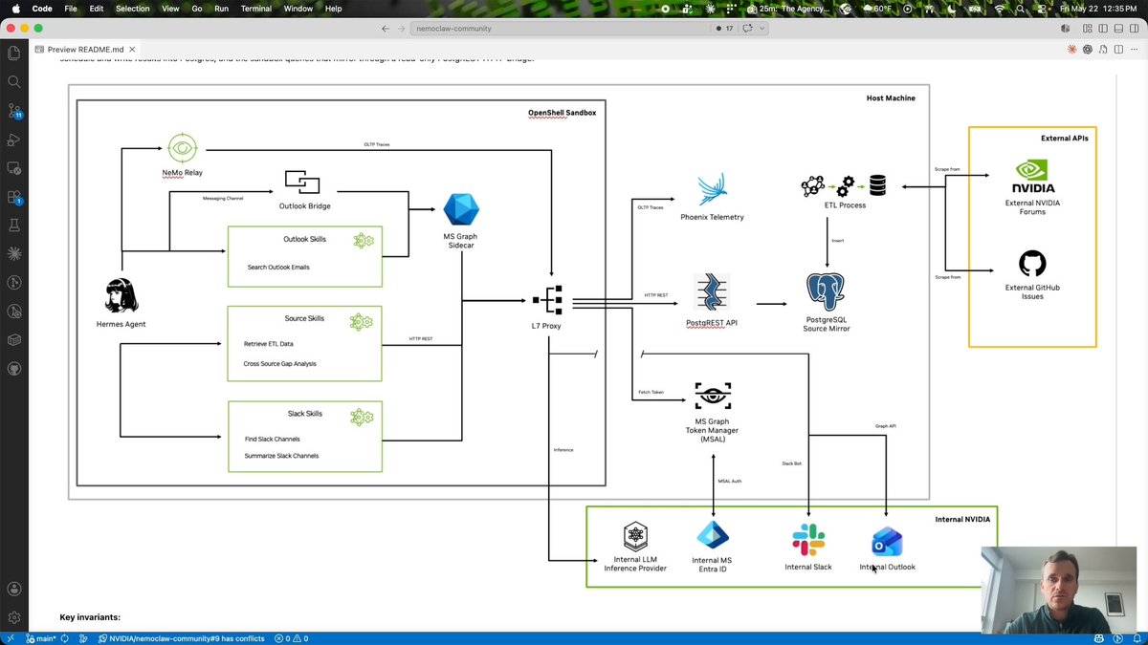Open the Run menu
Viewport: 1148px width, 645px height.
tap(221, 9)
